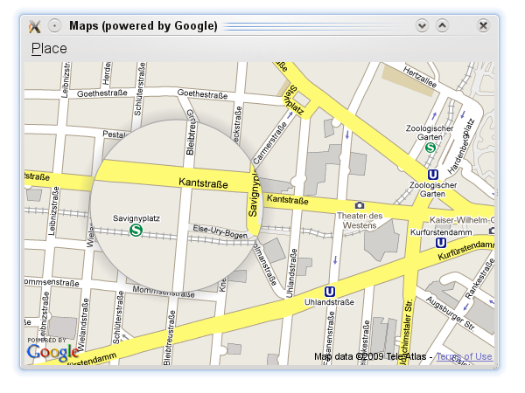Click the Zoologischer Garten S-Bahn icon

tap(430, 148)
